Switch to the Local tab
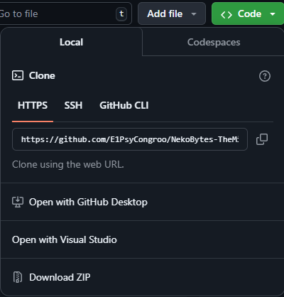 pos(72,42)
